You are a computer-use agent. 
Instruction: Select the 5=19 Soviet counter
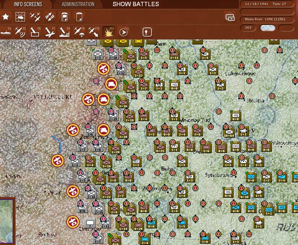[x=106, y=163]
